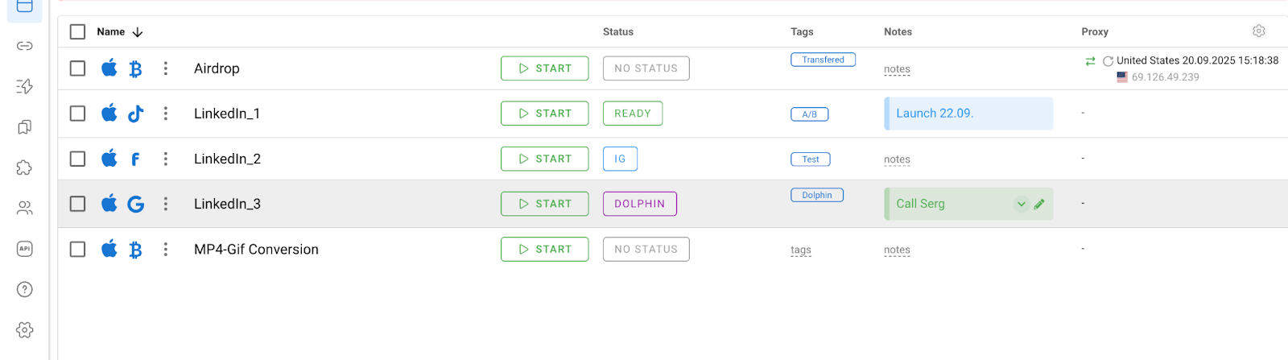Open the extensions puzzle icon in sidebar
This screenshot has height=360, width=1288.
pyautogui.click(x=25, y=168)
